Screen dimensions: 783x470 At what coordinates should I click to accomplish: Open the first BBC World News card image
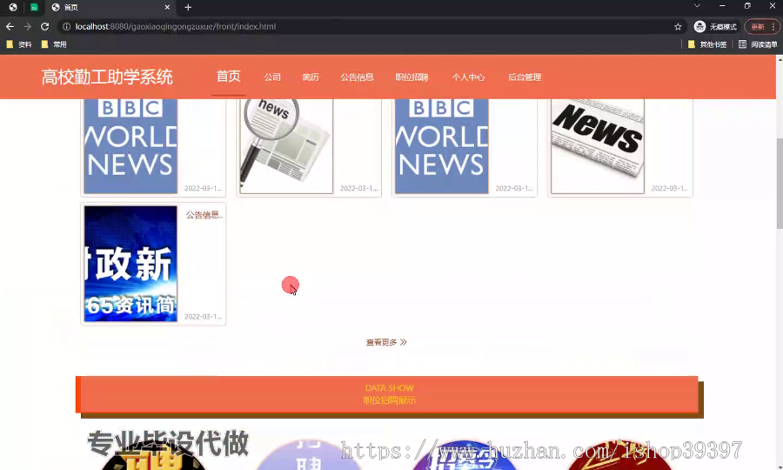130,146
